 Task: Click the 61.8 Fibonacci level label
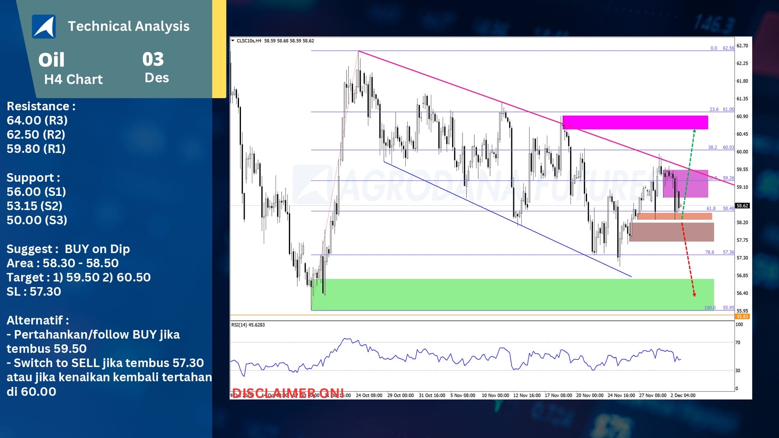711,208
